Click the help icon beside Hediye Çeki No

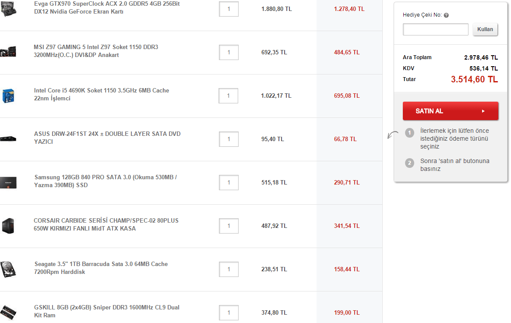click(446, 15)
